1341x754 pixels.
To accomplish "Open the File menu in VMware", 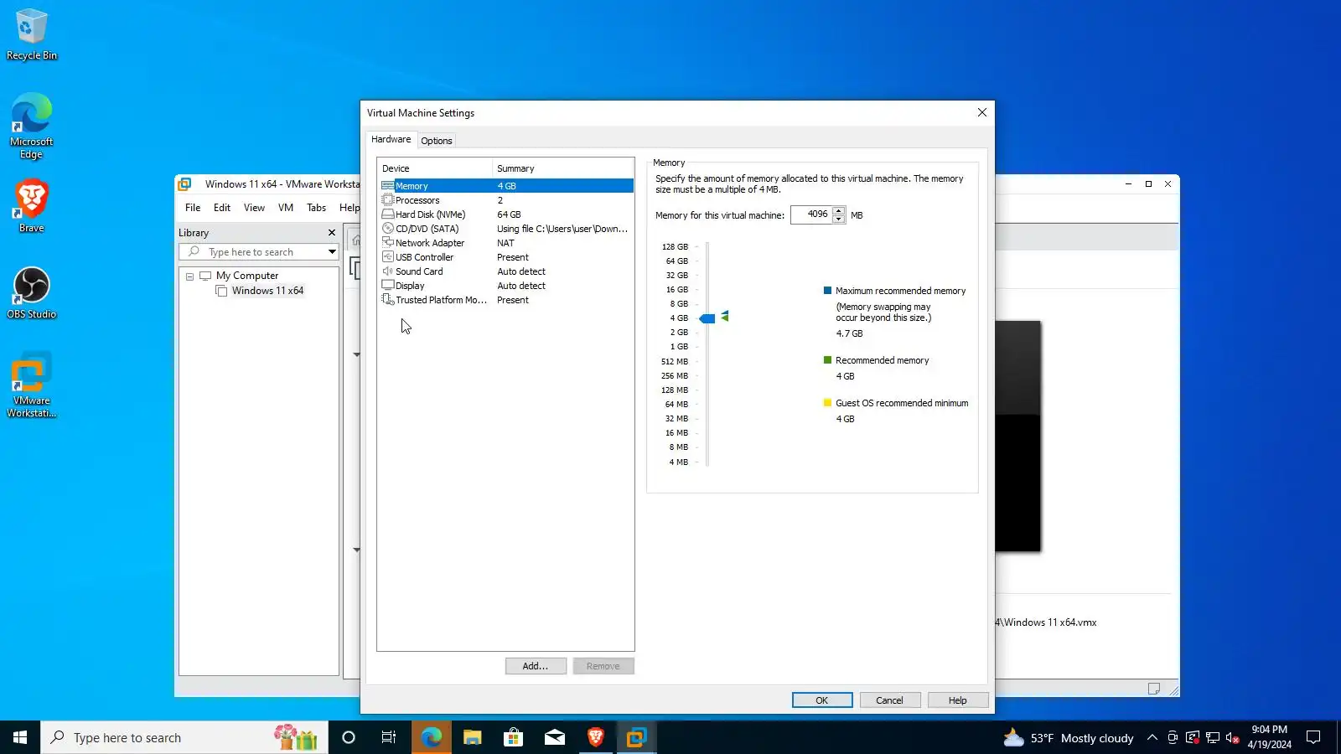I will (x=193, y=208).
